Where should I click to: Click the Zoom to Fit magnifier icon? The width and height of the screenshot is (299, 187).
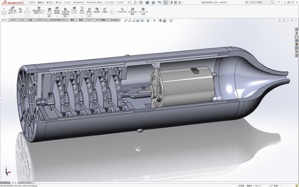tap(126, 20)
